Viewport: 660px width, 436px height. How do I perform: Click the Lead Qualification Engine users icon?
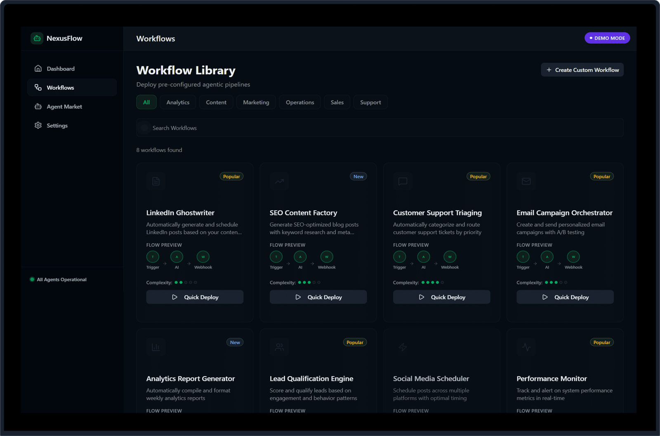[x=279, y=347]
